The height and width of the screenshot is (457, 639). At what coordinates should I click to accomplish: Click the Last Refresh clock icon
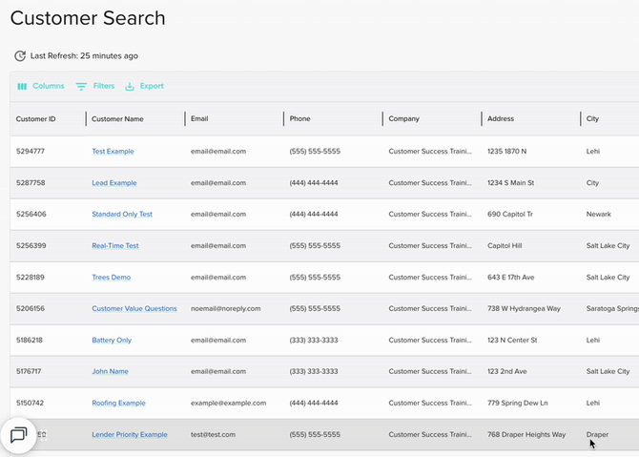tap(20, 56)
